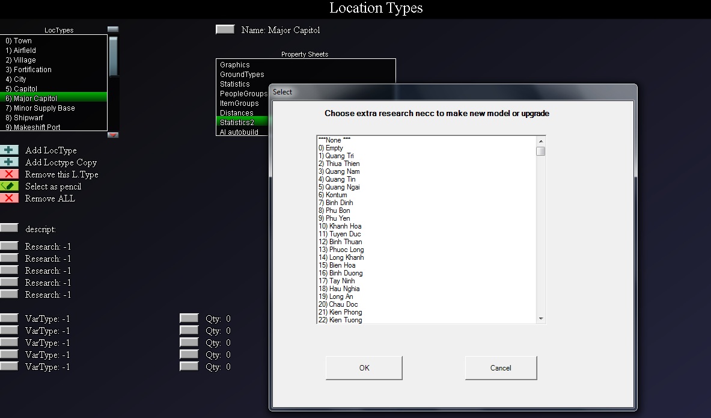Confirm the selection with OK
The width and height of the screenshot is (711, 418).
pyautogui.click(x=364, y=367)
